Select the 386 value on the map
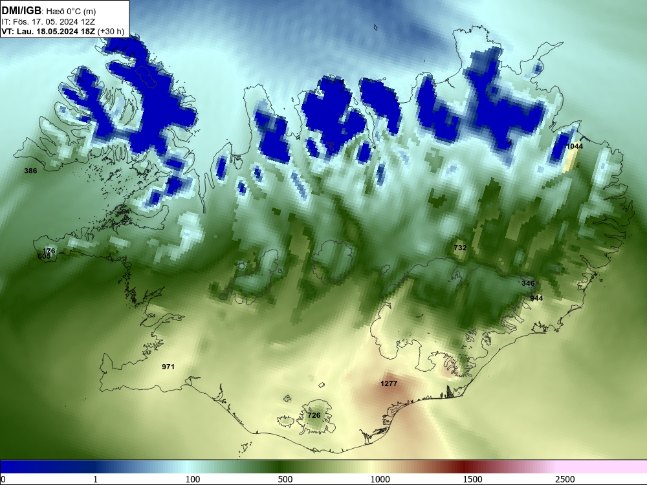 click(x=30, y=171)
